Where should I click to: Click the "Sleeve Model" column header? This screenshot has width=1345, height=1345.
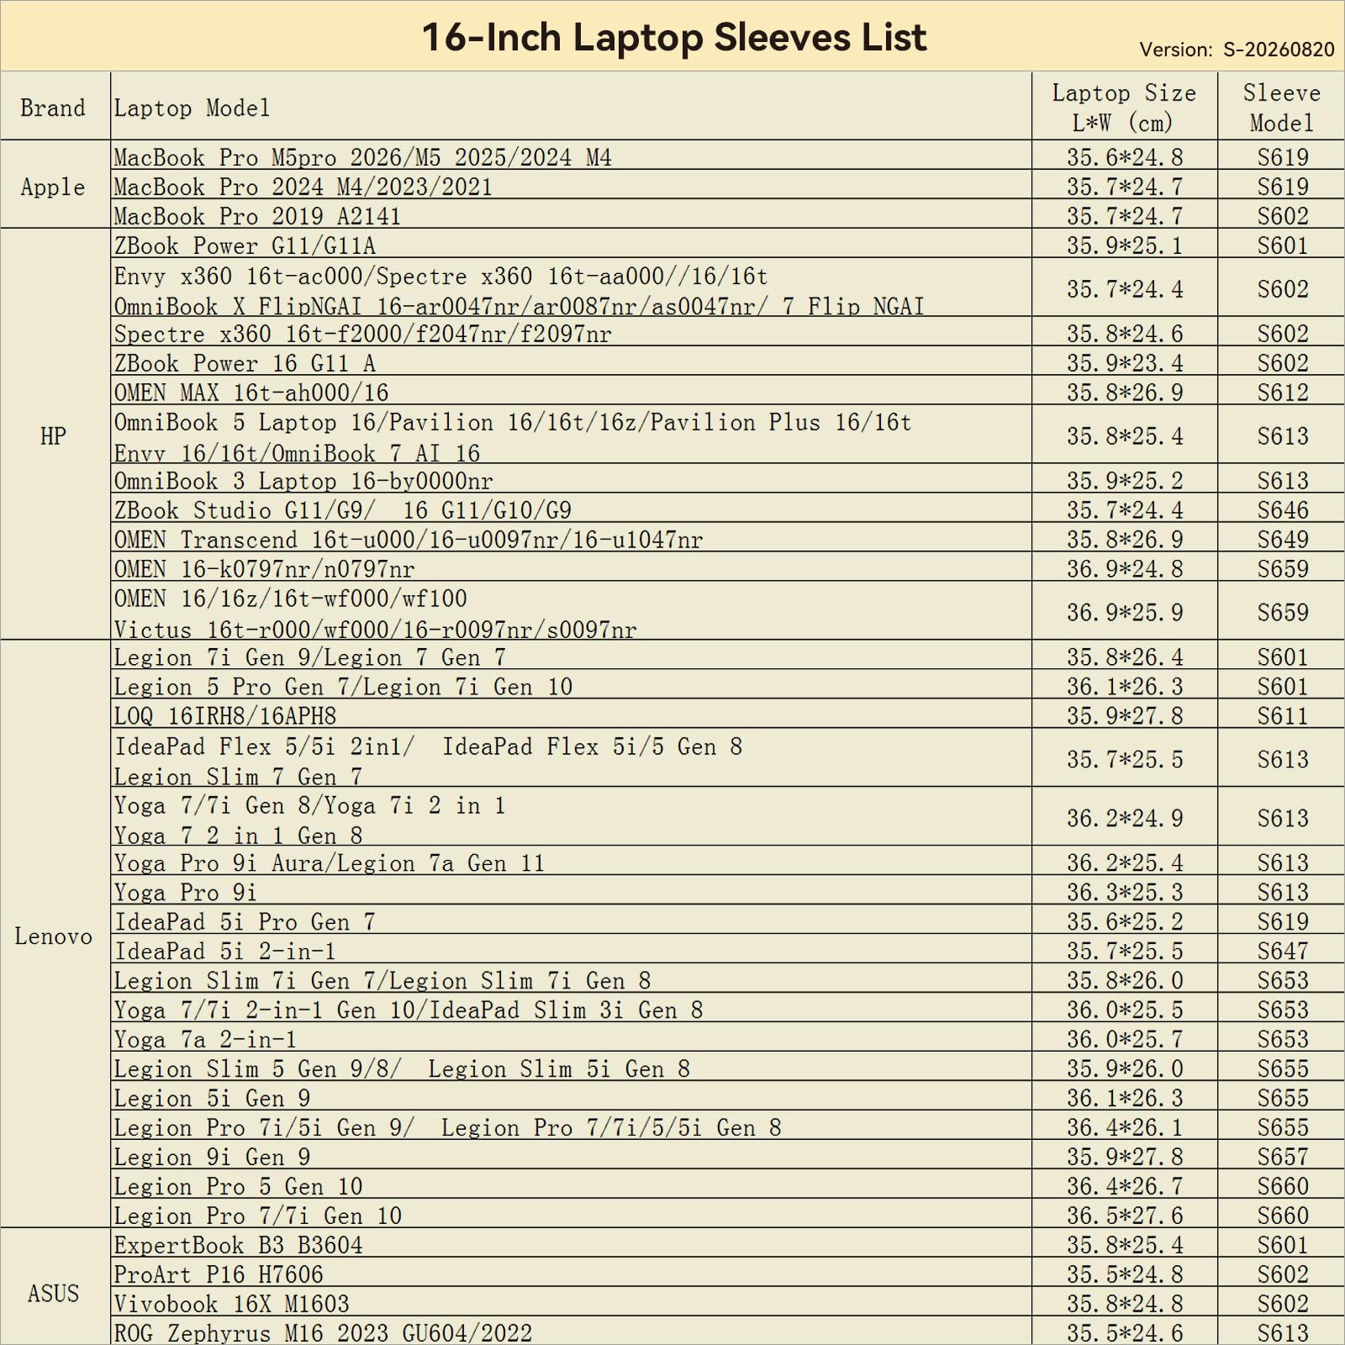[1282, 108]
